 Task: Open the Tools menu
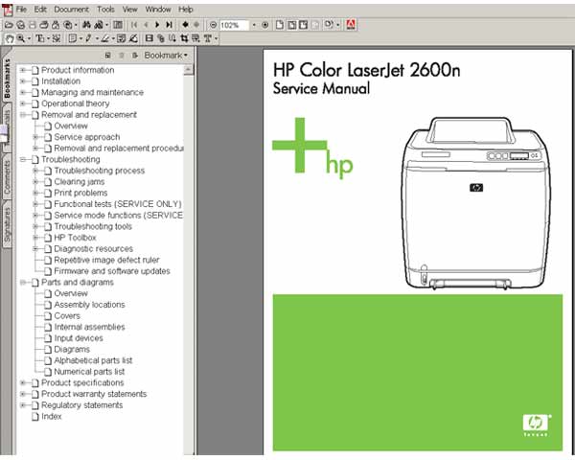(x=105, y=10)
